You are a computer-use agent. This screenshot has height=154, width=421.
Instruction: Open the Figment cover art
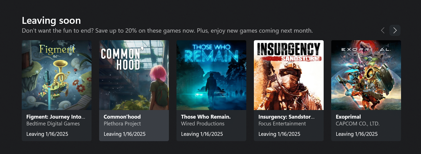coord(57,75)
